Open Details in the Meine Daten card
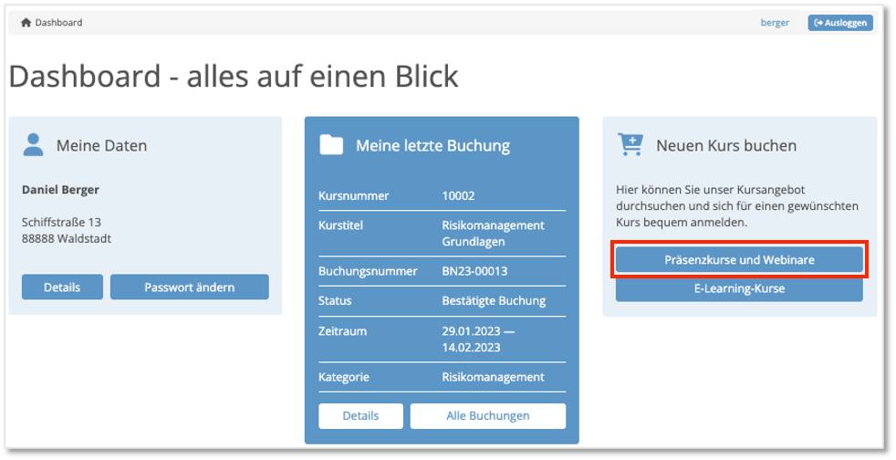Screen dimensions: 896x460 point(62,287)
